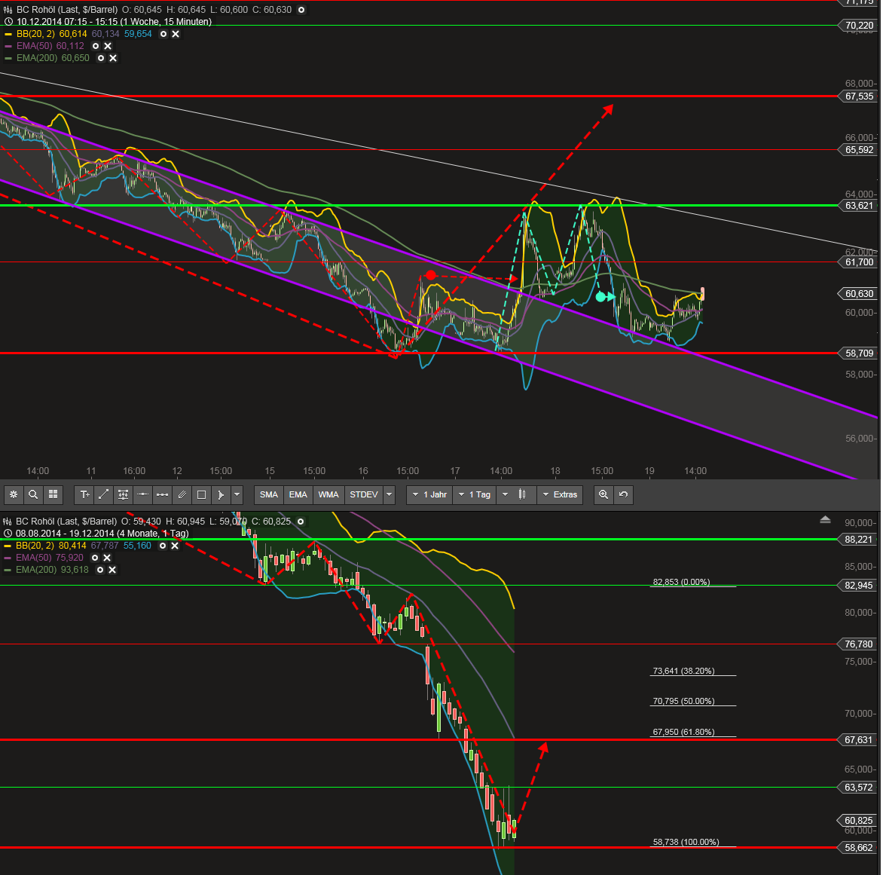Click the '82,853 (0.00%)' Fibonacci label
This screenshot has width=883, height=875.
(681, 582)
